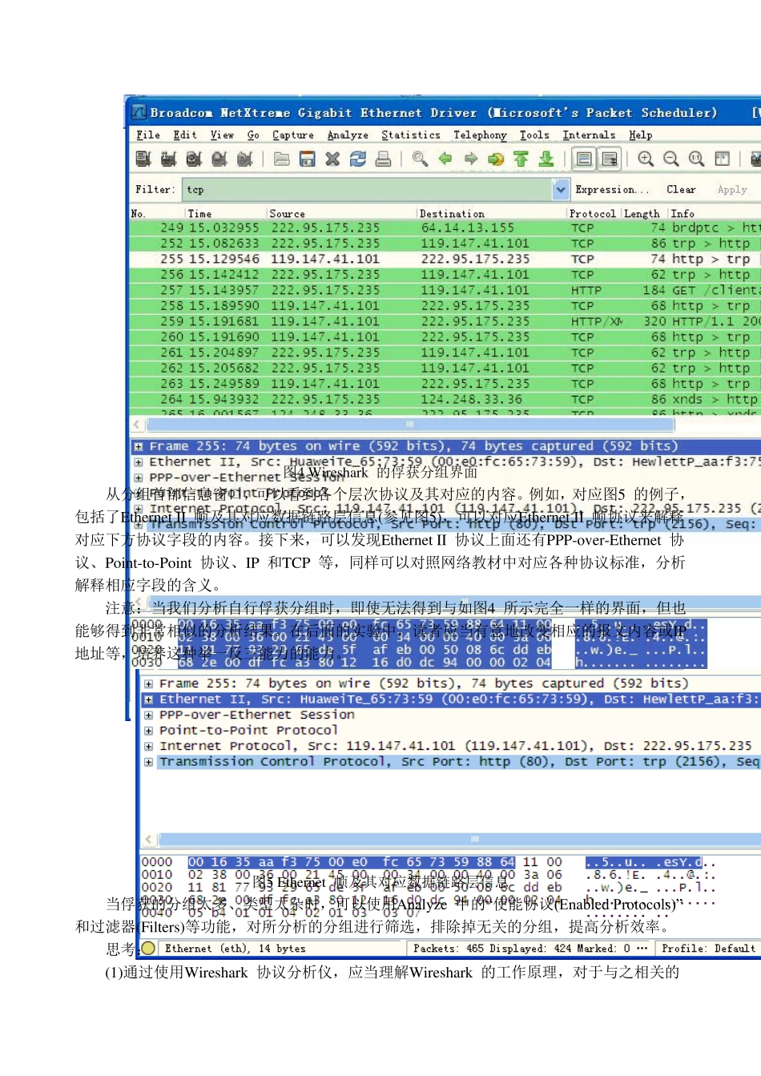The height and width of the screenshot is (1076, 761).
Task: Jump to last packet icon
Action: pos(546,159)
